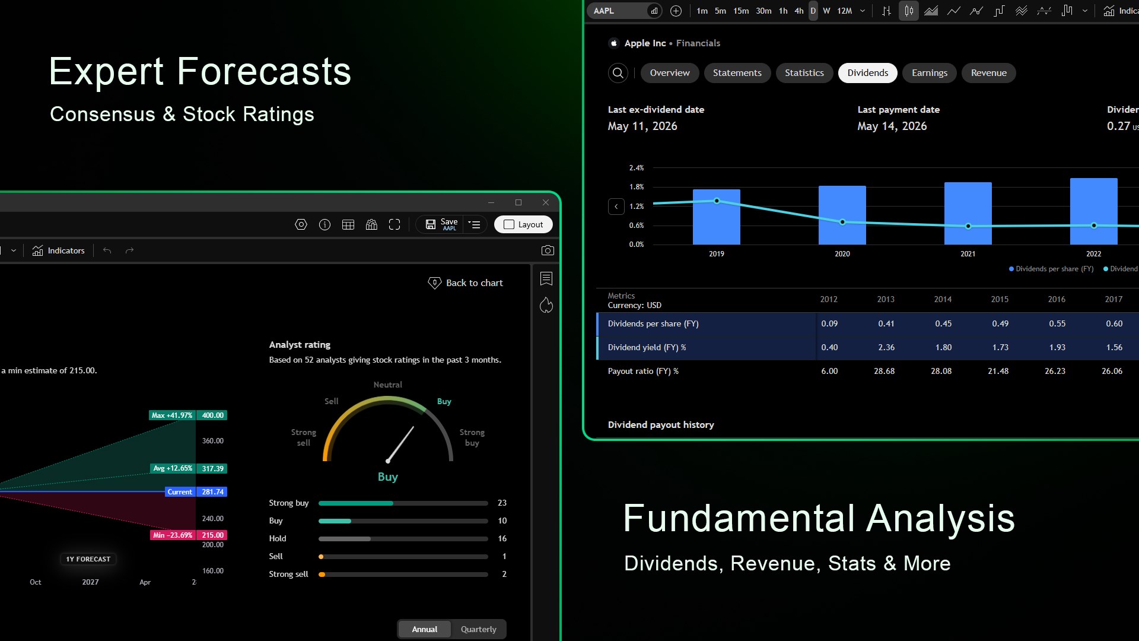Click the Layout button

coord(523,224)
